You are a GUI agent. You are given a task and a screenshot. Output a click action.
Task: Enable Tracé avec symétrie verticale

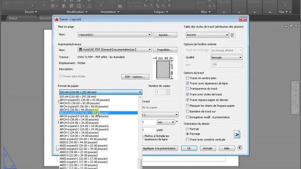187,139
